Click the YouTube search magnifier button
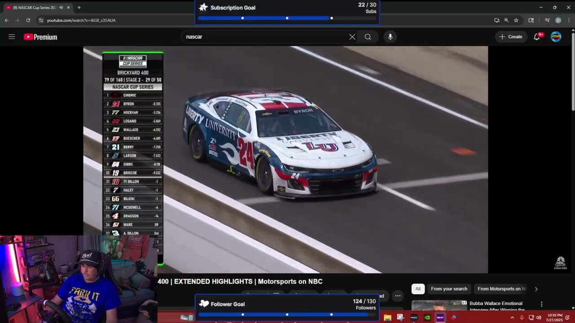Screen dimensions: 575x323 (x=368, y=37)
